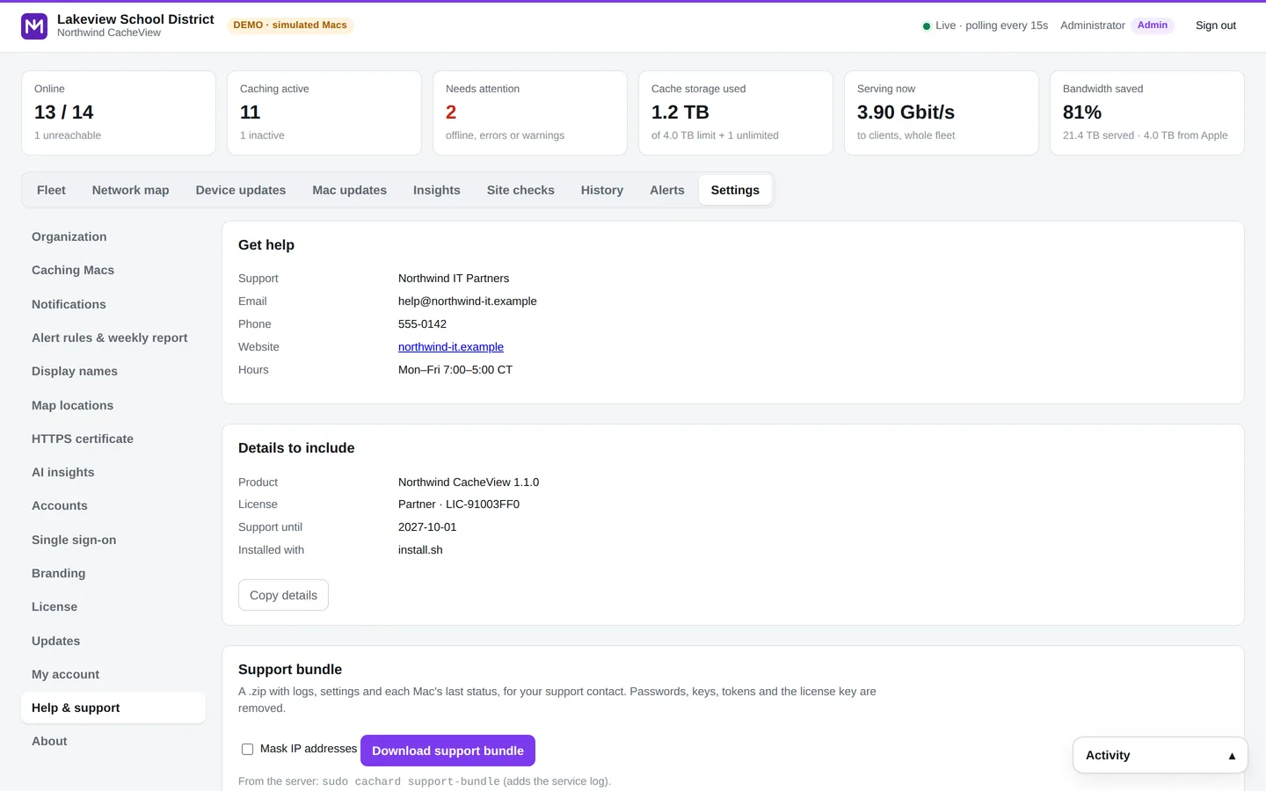This screenshot has width=1266, height=791.
Task: Click the Admin role badge
Action: 1153,25
